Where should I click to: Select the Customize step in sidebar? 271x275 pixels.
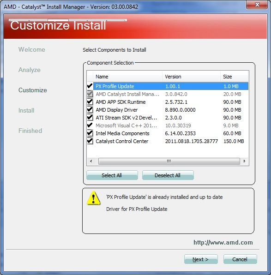pos(33,90)
